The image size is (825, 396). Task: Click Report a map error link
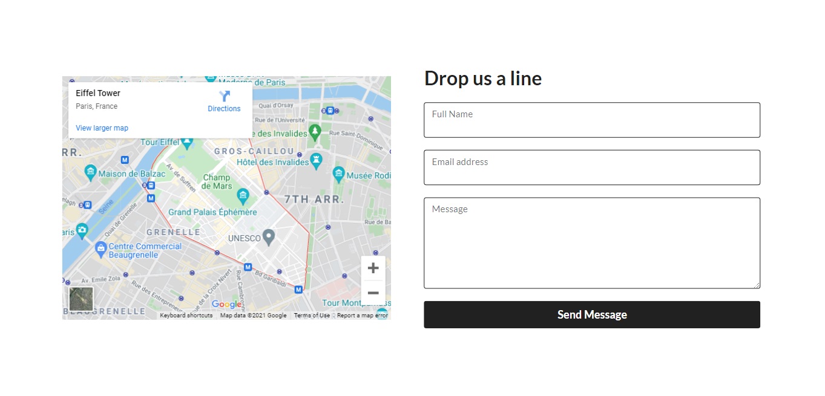tap(362, 316)
